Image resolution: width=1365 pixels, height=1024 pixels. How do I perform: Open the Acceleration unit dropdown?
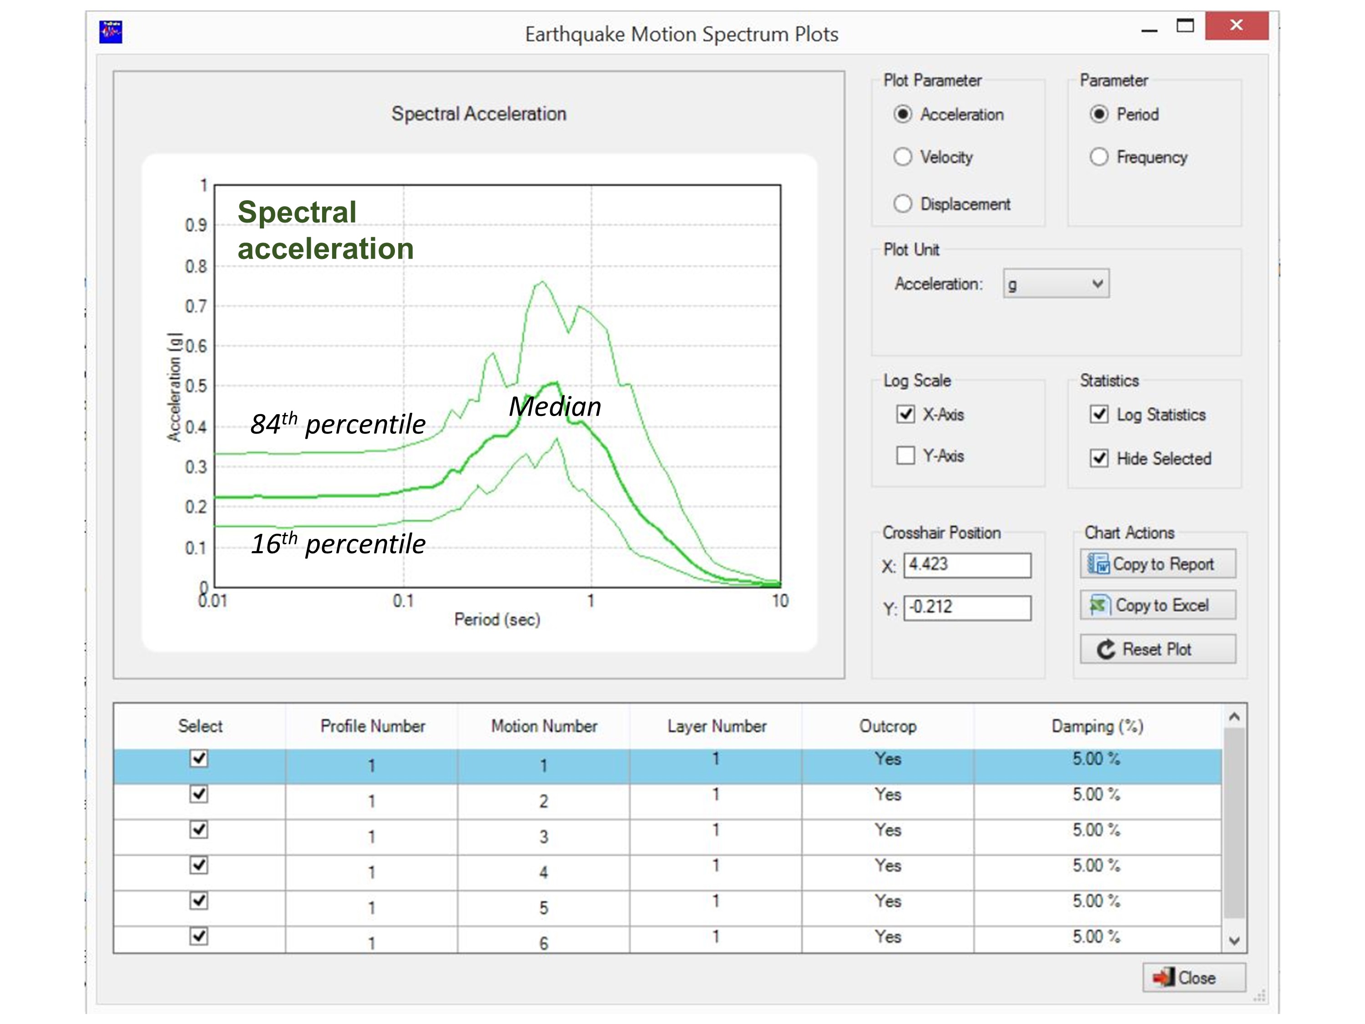point(1056,284)
